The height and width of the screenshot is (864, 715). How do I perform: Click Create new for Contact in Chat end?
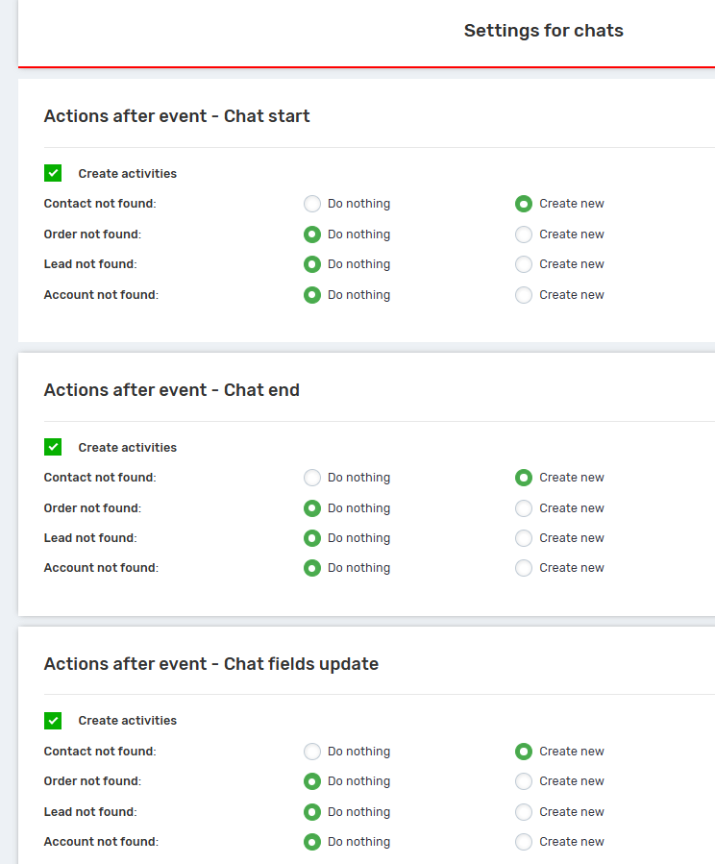pyautogui.click(x=524, y=478)
